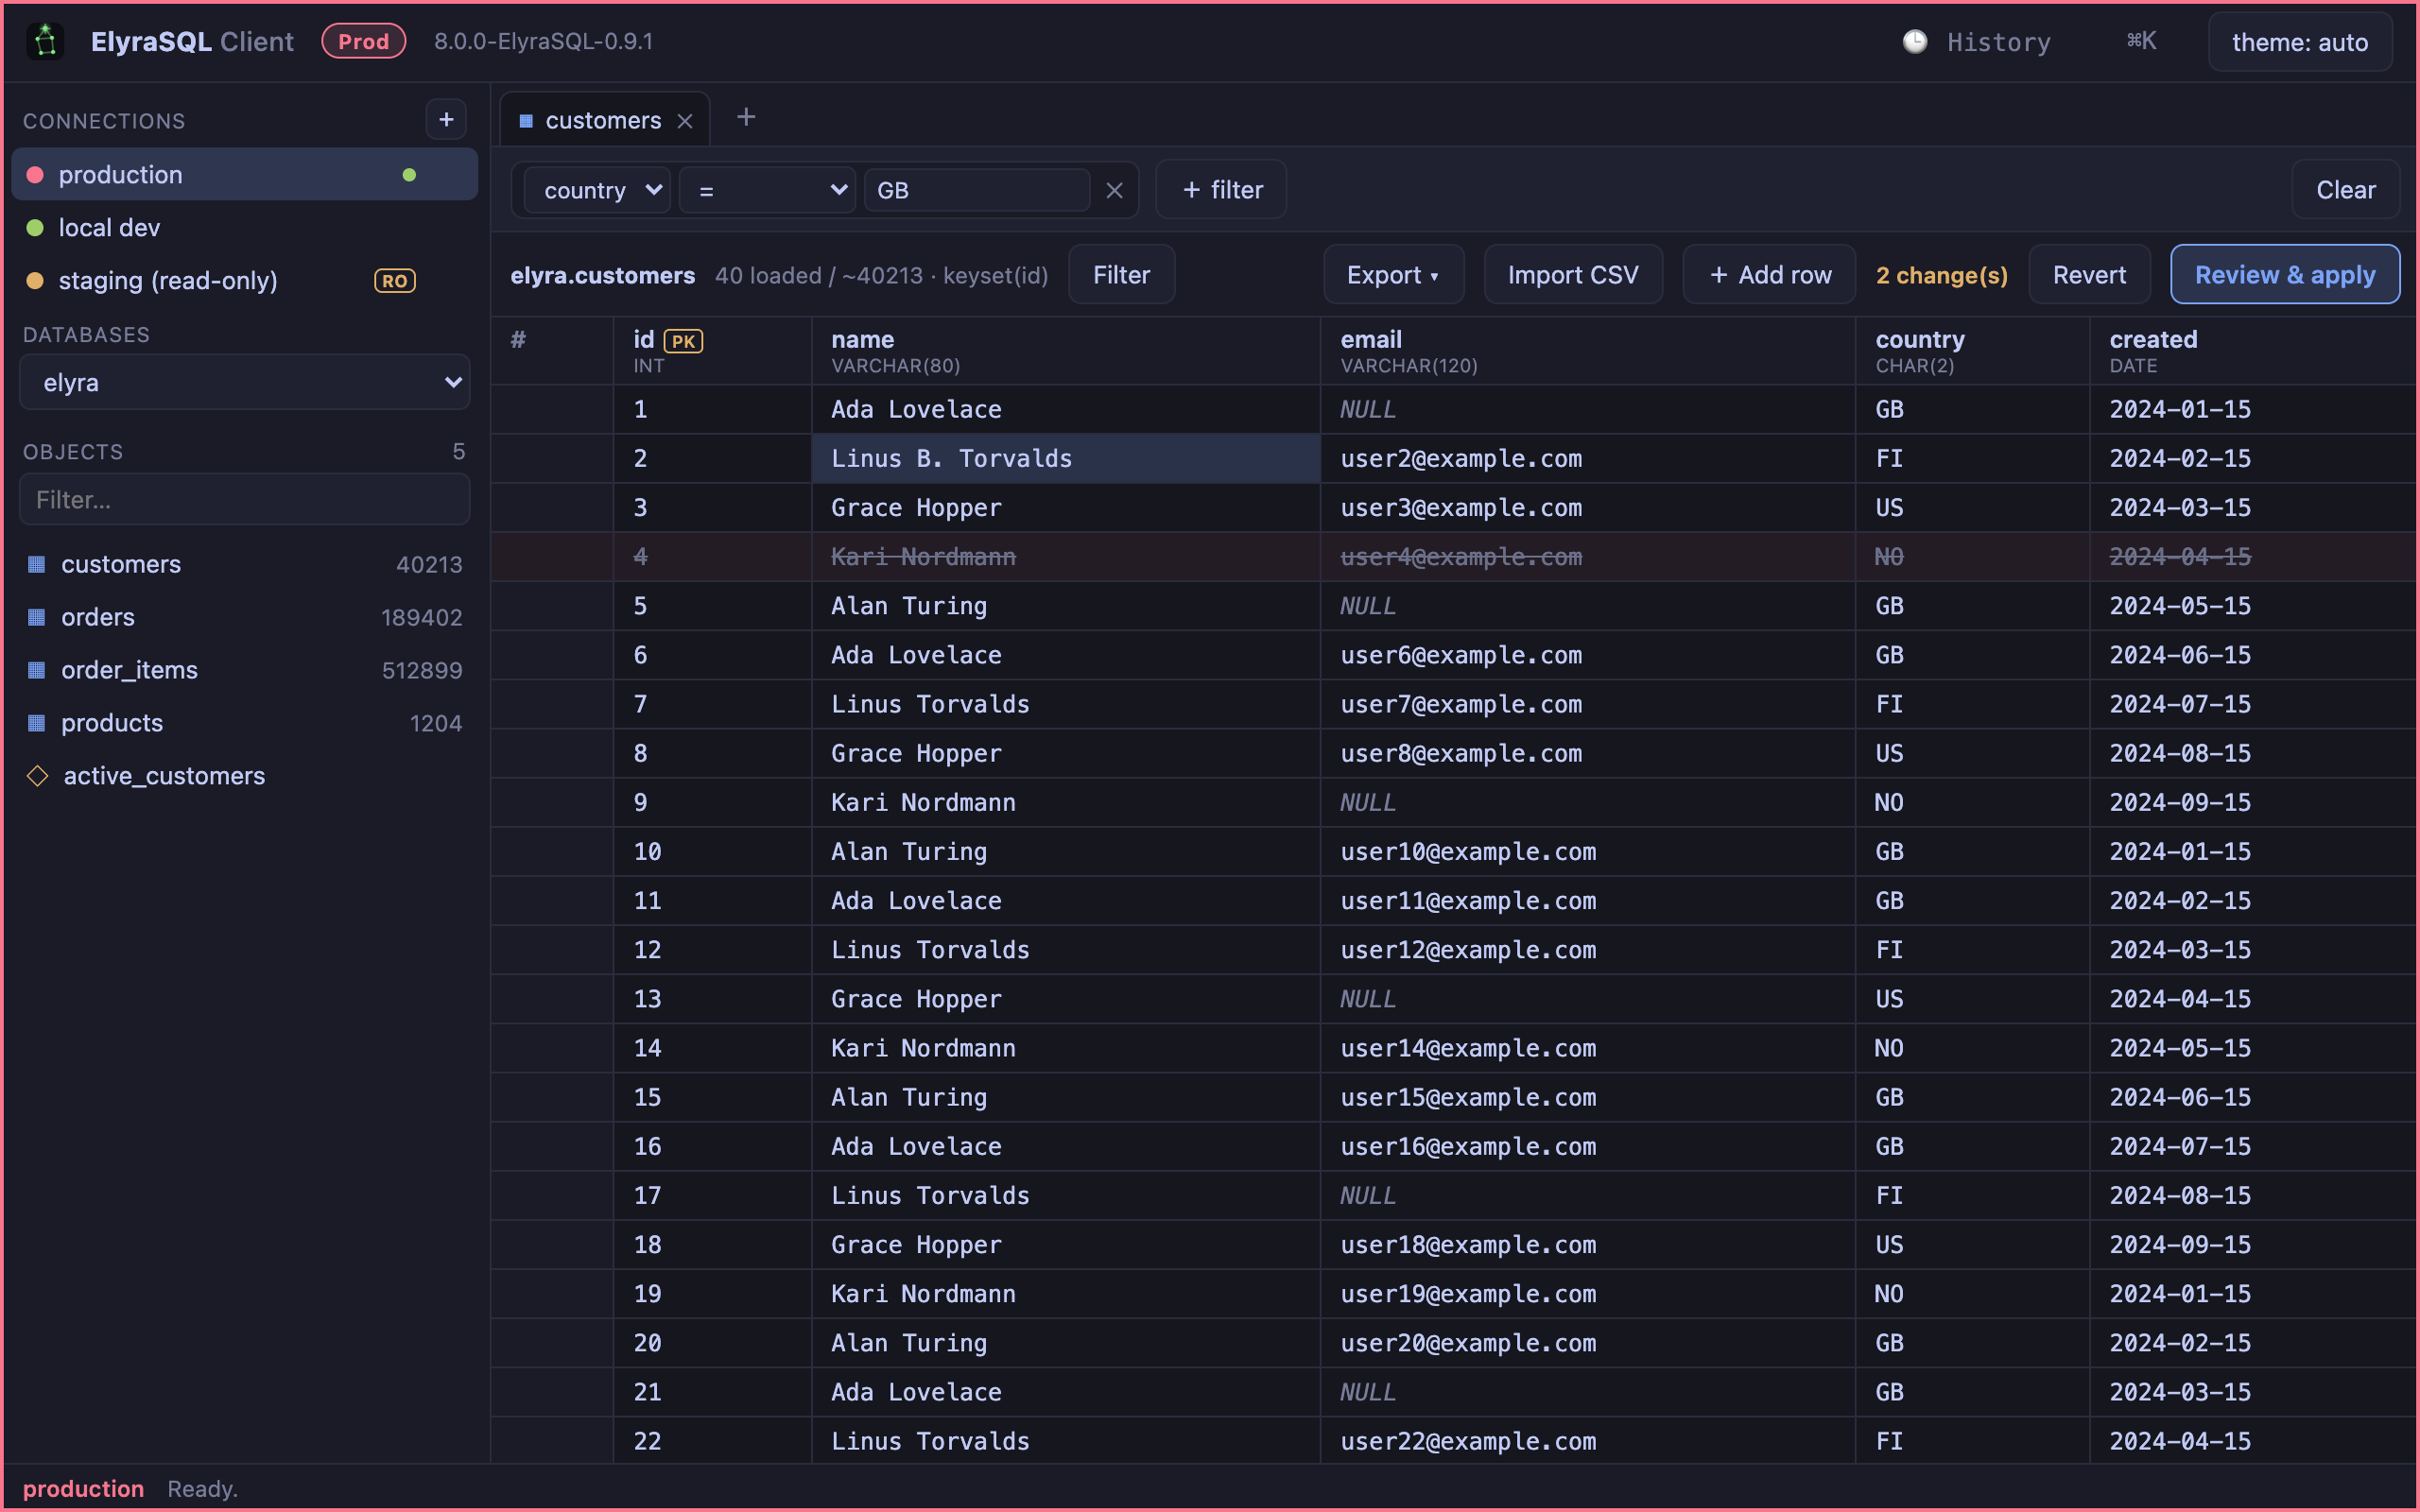The image size is (2420, 1512).
Task: Expand the elyra database dropdown
Action: [x=245, y=382]
